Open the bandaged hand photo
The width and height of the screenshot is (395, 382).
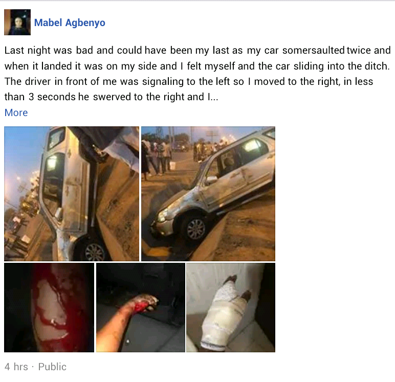[231, 307]
